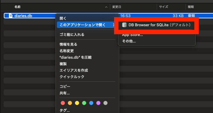Sort by the 名前 column header
This screenshot has height=113, width=213.
tap(17, 7)
